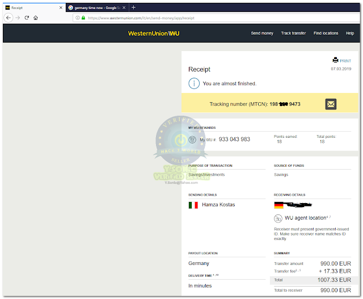Click the sender name Hamza Kostas
The image size is (363, 299).
(x=218, y=205)
